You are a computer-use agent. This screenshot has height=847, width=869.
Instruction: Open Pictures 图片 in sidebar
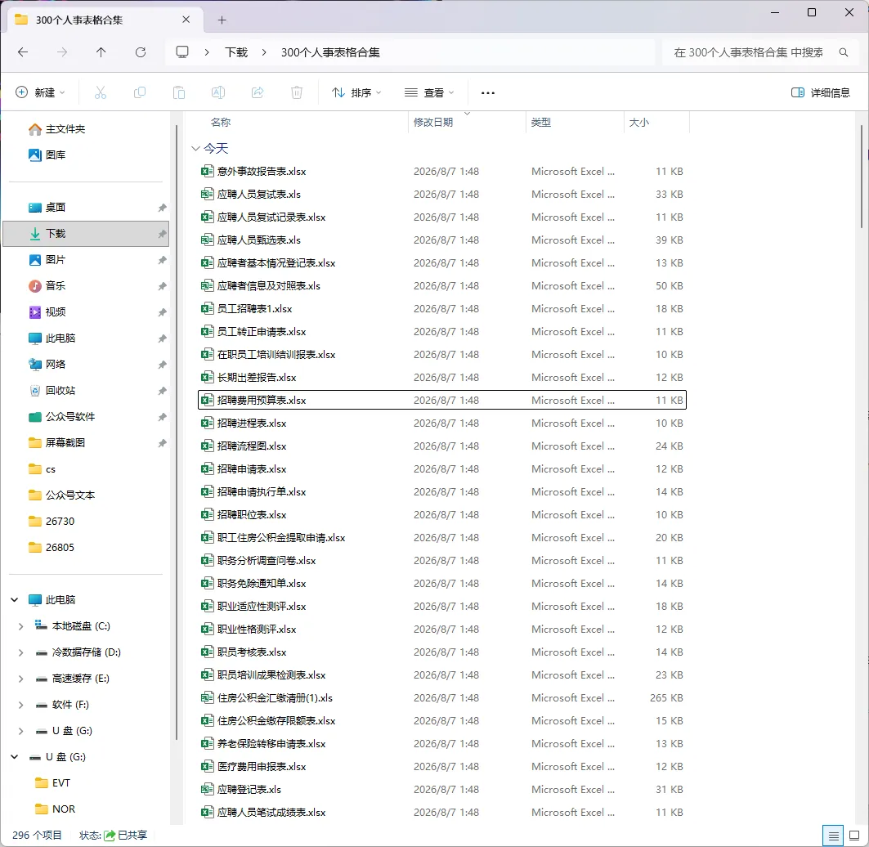[x=47, y=259]
